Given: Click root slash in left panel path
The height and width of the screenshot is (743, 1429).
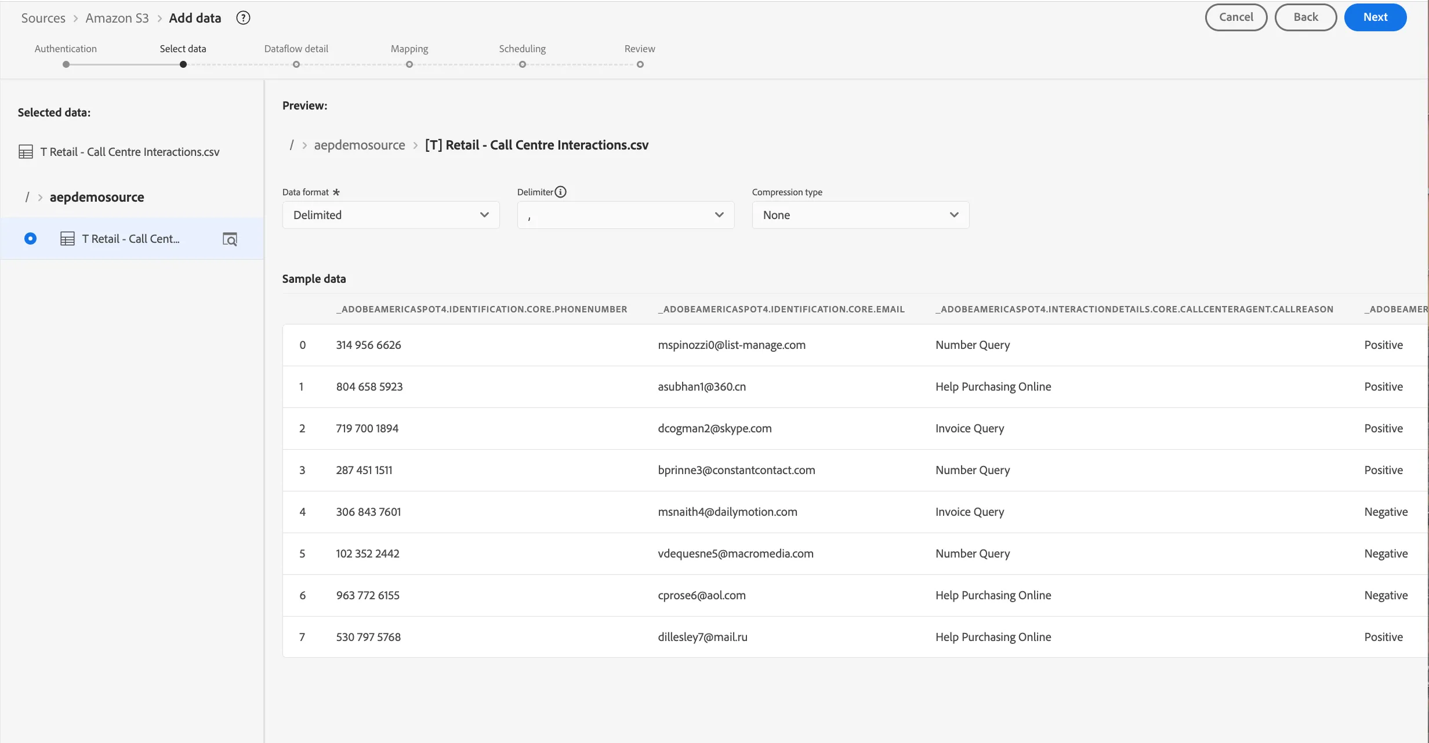Looking at the screenshot, I should pyautogui.click(x=27, y=197).
